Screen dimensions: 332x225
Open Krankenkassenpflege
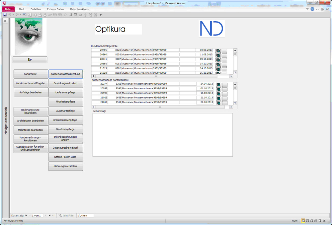click(66, 120)
